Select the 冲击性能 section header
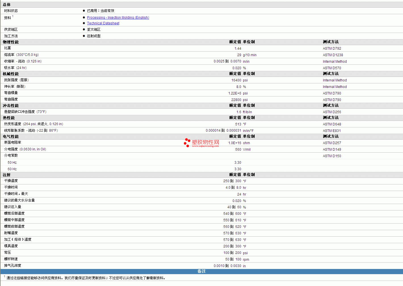The height and width of the screenshot is (286, 403). 11,106
